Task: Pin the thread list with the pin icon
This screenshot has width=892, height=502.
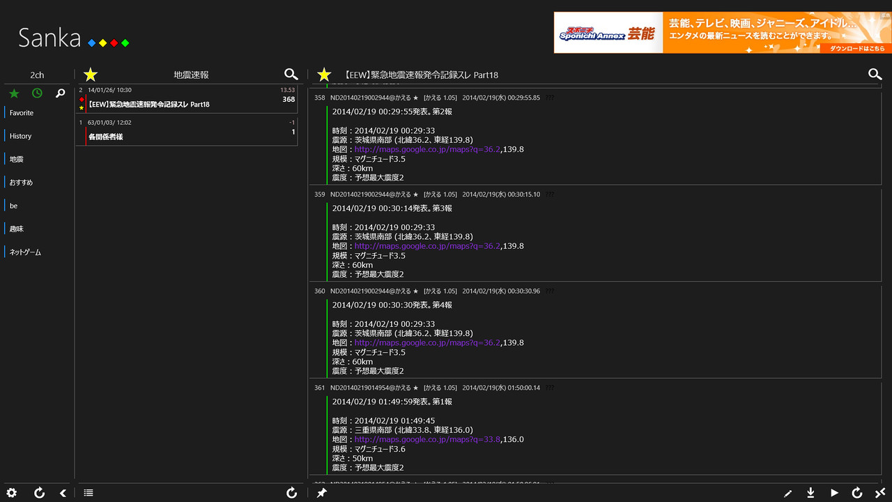Action: click(321, 493)
